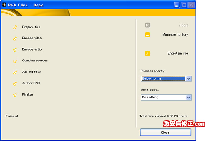Click the Add subtitles step text
Image resolution: width=205 pixels, height=141 pixels.
pyautogui.click(x=31, y=72)
